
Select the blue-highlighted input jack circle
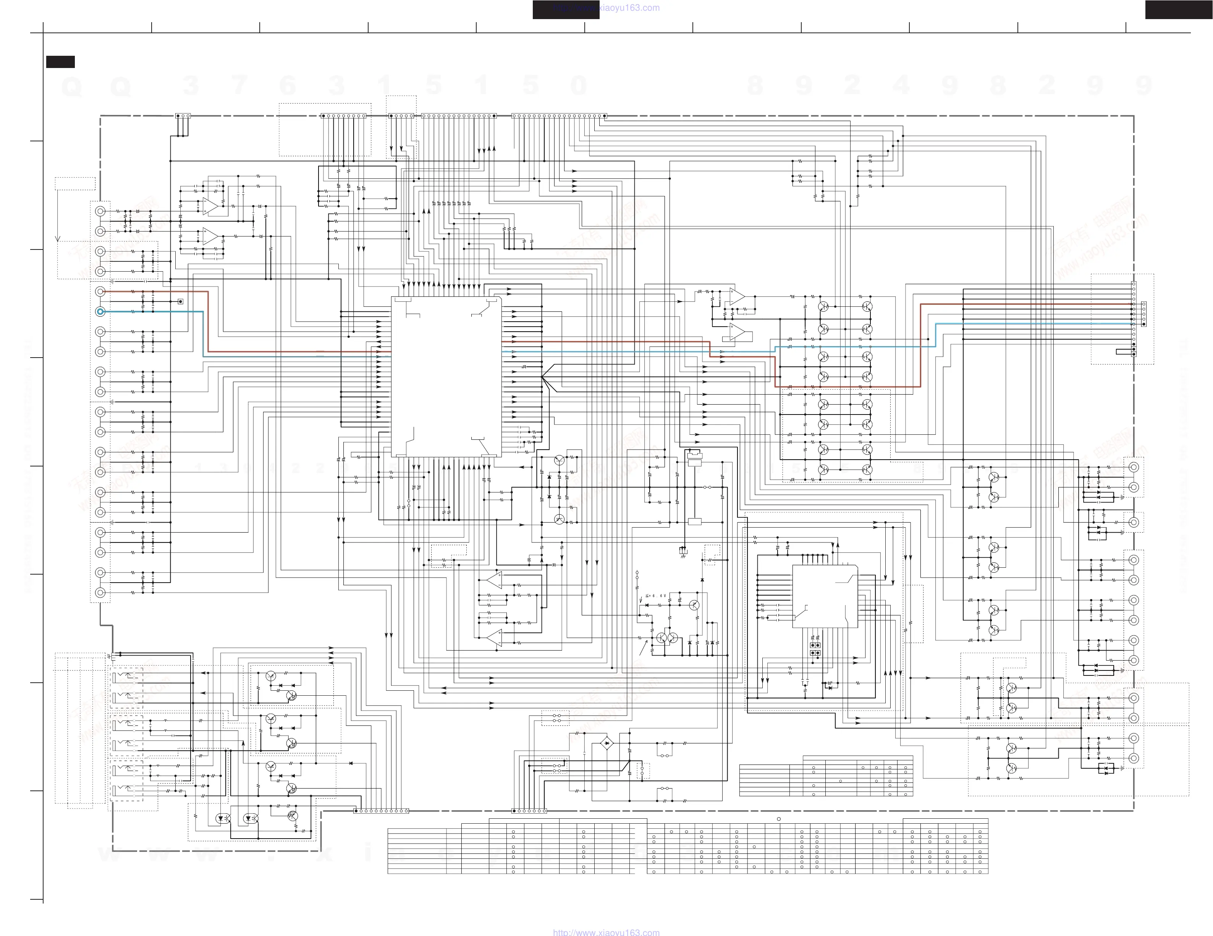coord(100,312)
